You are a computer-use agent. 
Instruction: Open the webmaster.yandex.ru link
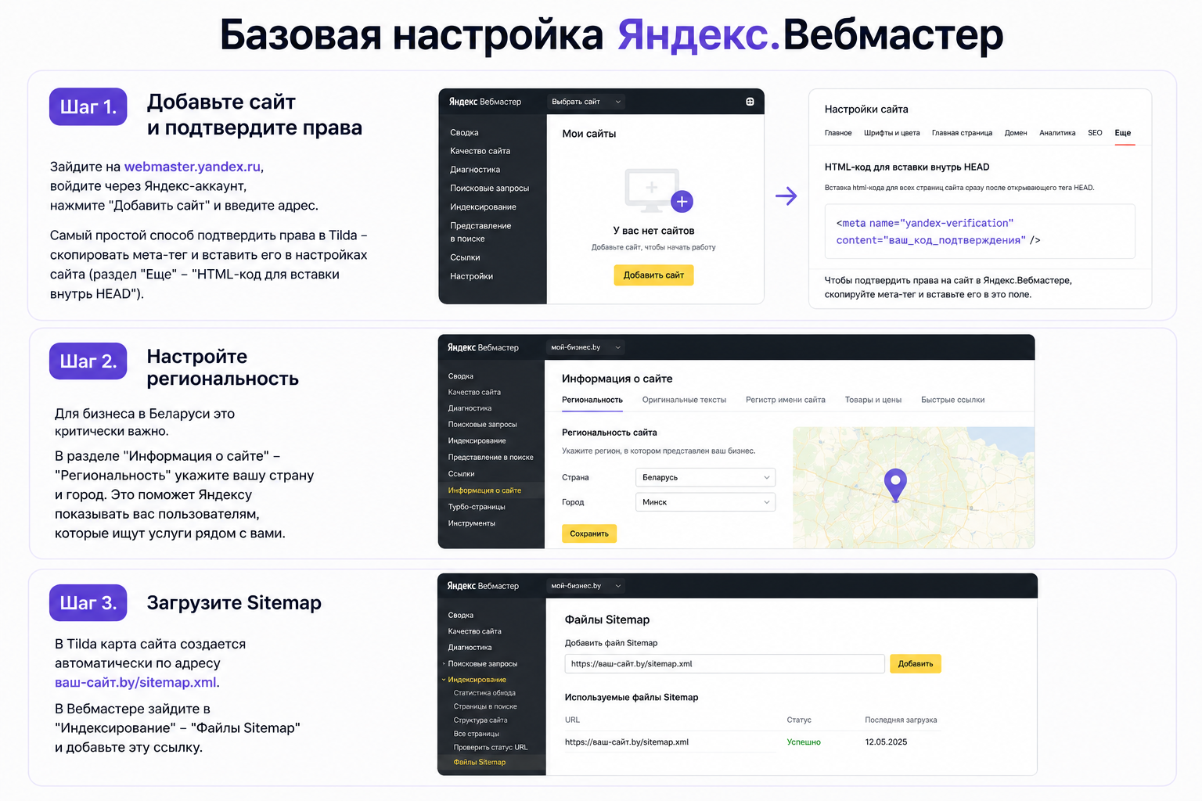193,167
